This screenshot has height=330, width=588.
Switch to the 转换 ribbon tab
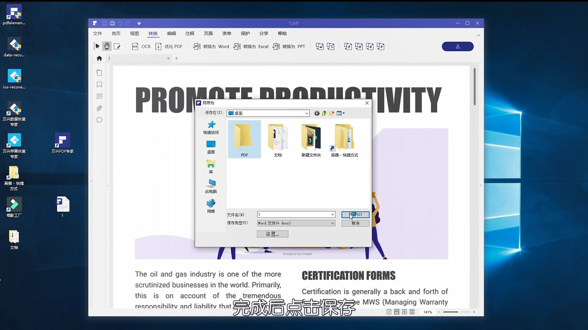[153, 33]
